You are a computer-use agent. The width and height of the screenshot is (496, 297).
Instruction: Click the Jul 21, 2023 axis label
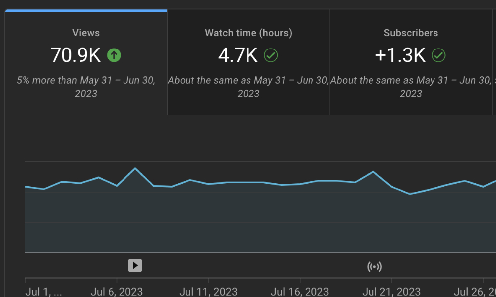pyautogui.click(x=391, y=292)
